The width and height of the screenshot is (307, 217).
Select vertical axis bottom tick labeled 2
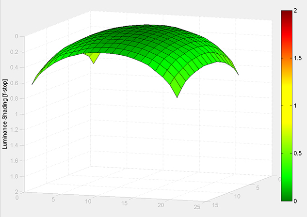[16, 192]
